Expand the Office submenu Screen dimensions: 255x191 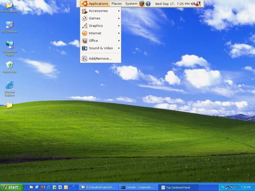(100, 41)
